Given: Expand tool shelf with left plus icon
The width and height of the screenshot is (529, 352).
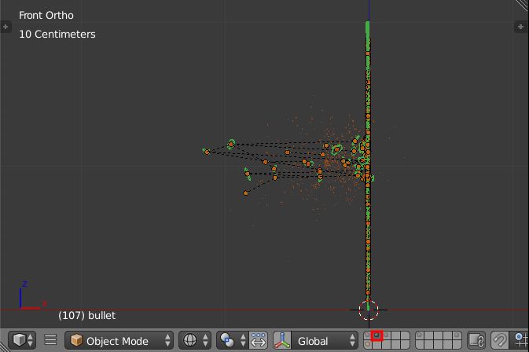Looking at the screenshot, I should coord(6,27).
